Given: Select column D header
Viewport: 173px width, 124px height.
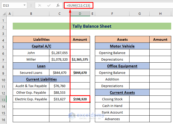Looking at the screenshot, I should tap(80, 13).
